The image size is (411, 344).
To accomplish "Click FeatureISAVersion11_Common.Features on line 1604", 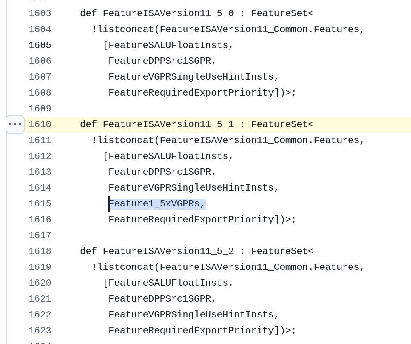I will [259, 29].
